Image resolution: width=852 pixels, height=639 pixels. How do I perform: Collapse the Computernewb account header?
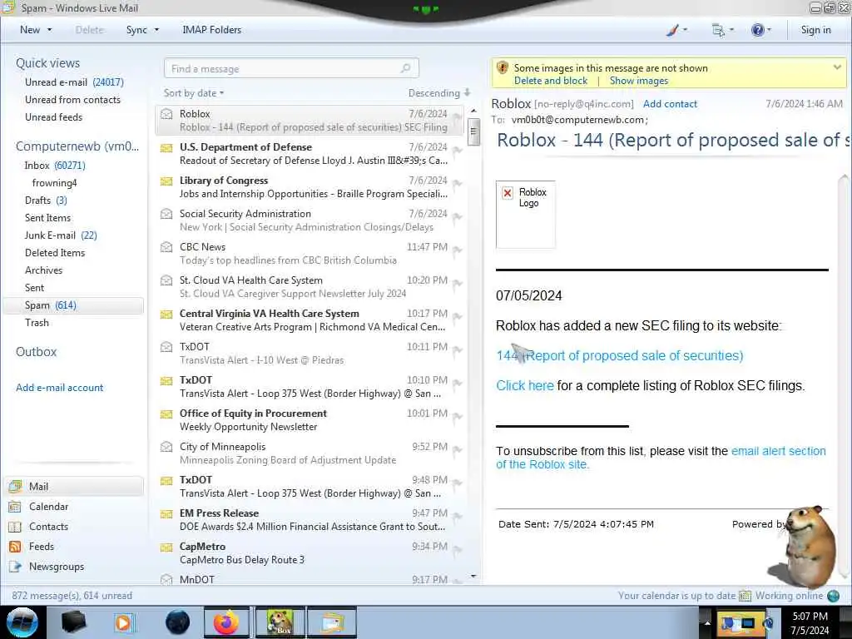(77, 146)
